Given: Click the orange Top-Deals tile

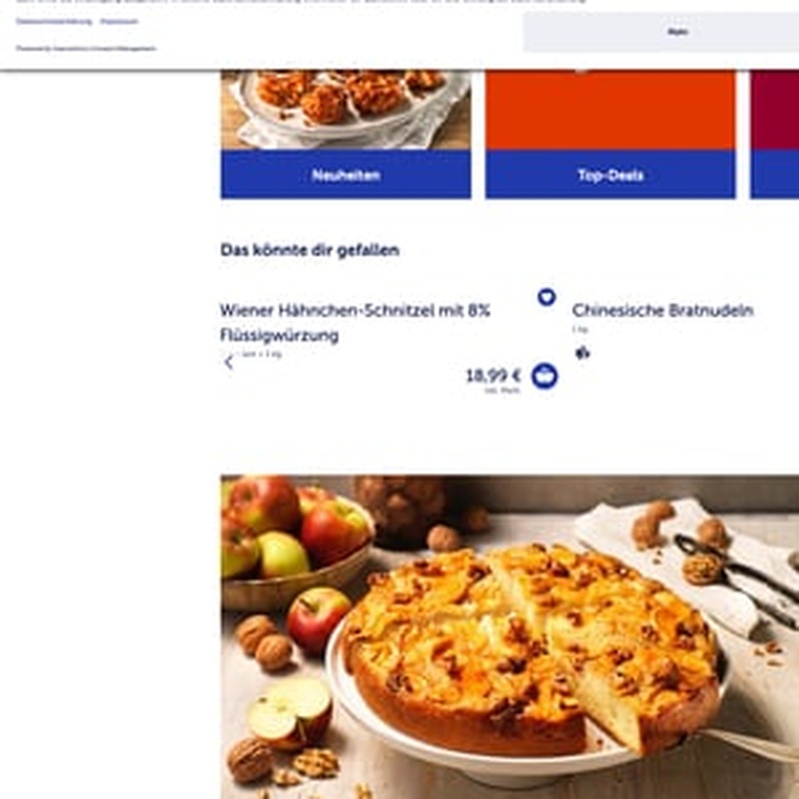Looking at the screenshot, I should pos(610,110).
